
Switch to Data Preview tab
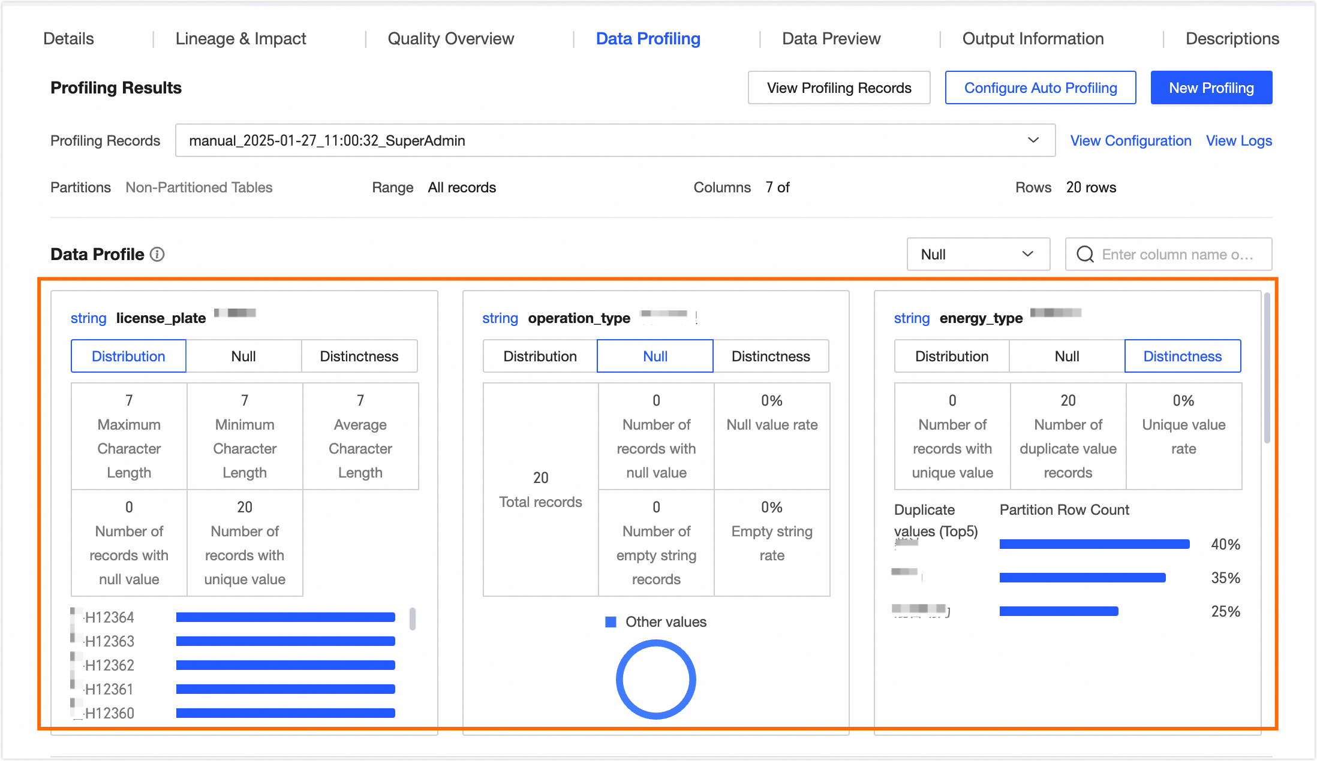[x=831, y=39]
